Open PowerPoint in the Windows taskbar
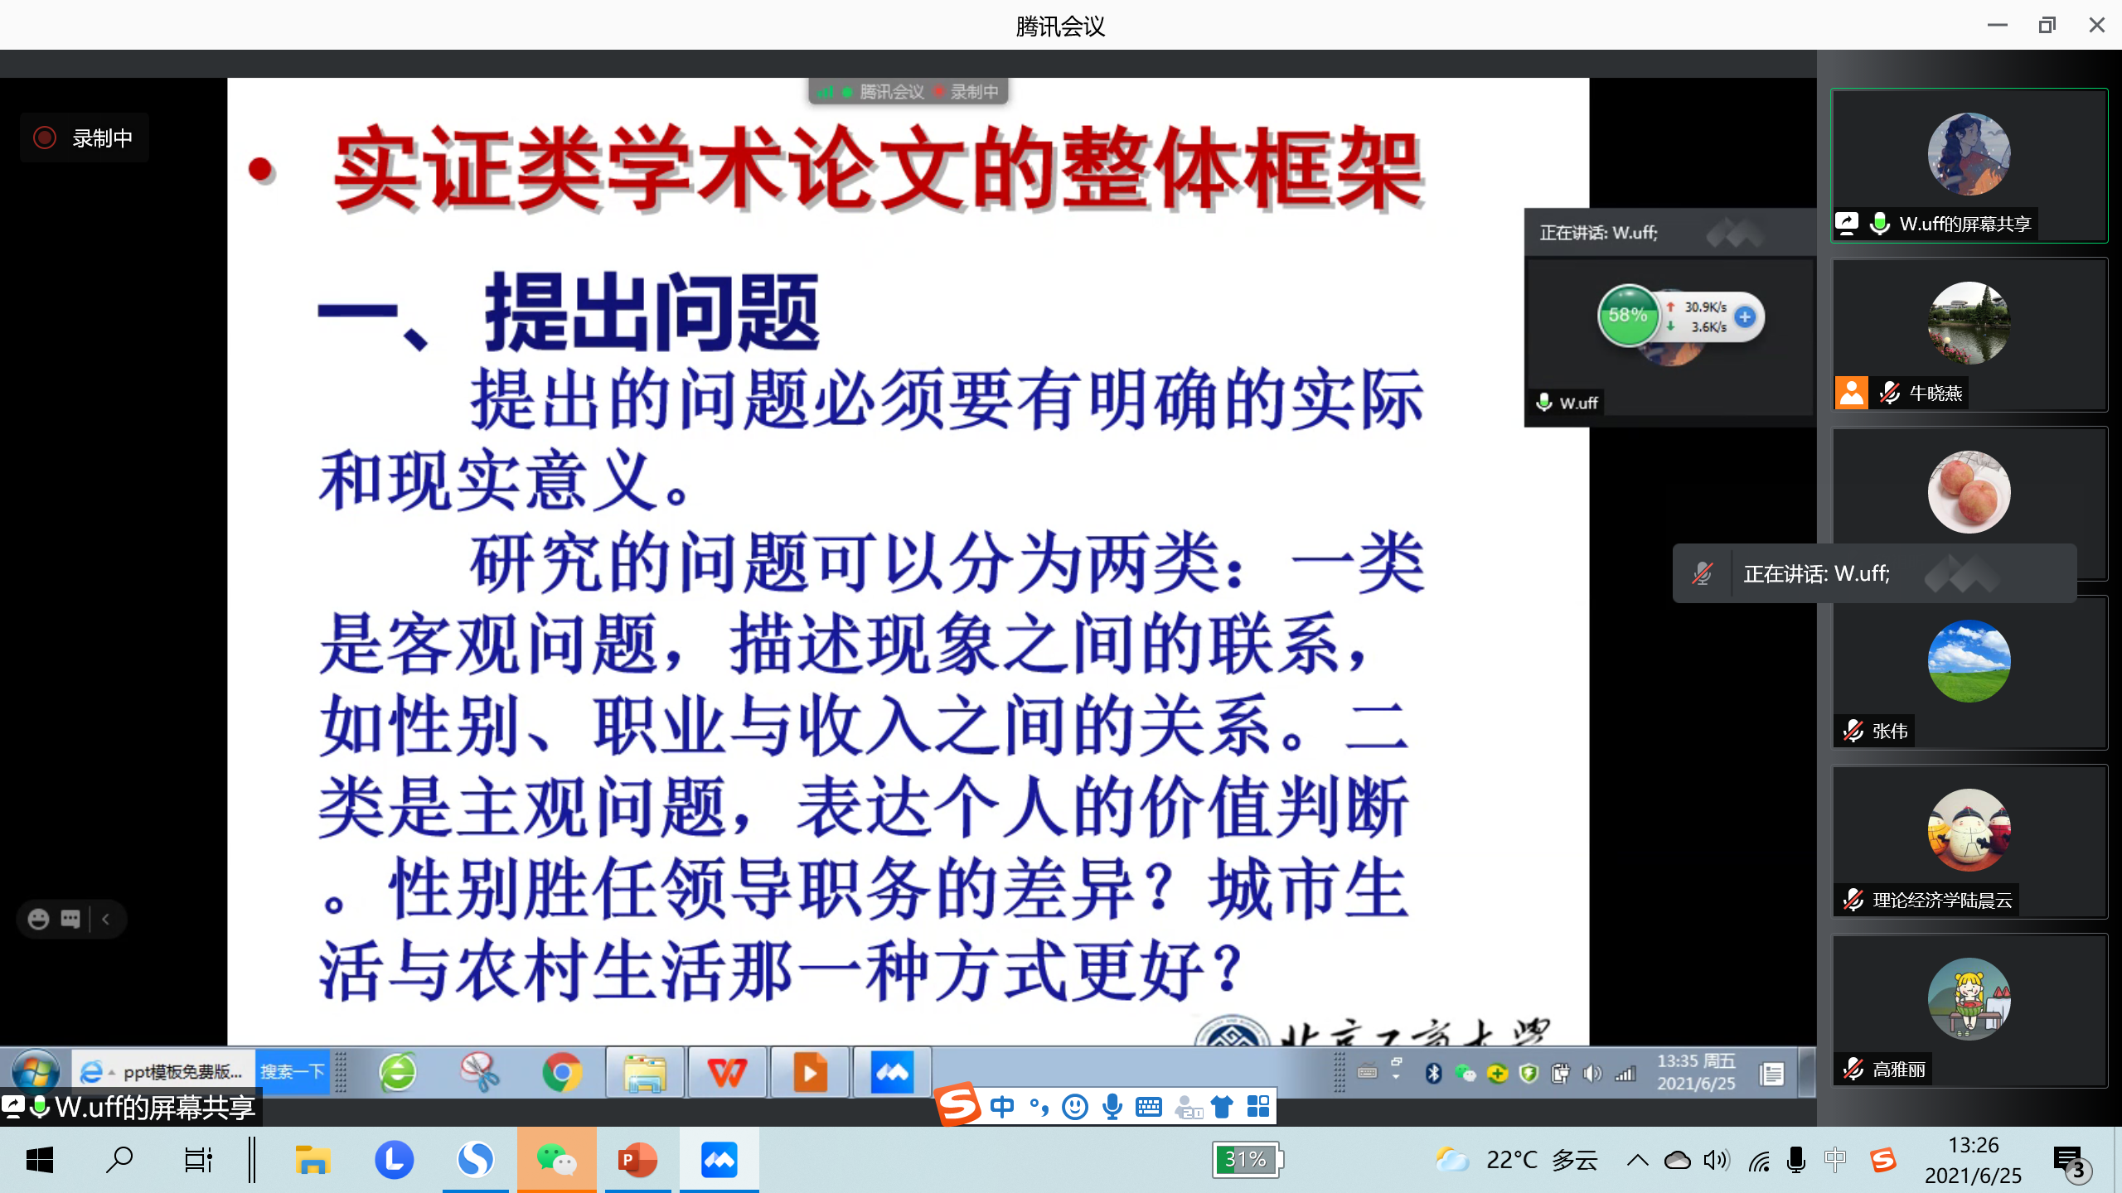The height and width of the screenshot is (1193, 2122). pos(637,1160)
